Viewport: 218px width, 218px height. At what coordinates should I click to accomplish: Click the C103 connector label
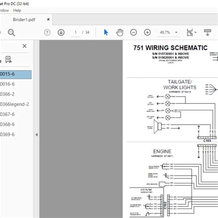pos(207,141)
